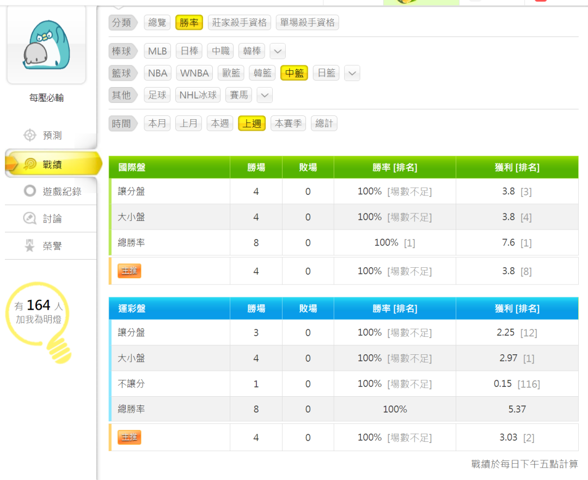Select the 戰績 target icon
This screenshot has height=480, width=588.
click(30, 164)
